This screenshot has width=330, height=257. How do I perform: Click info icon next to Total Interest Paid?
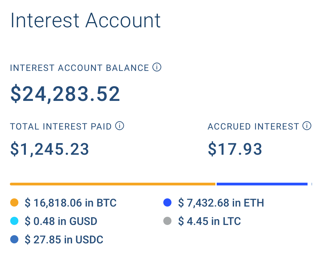(119, 126)
